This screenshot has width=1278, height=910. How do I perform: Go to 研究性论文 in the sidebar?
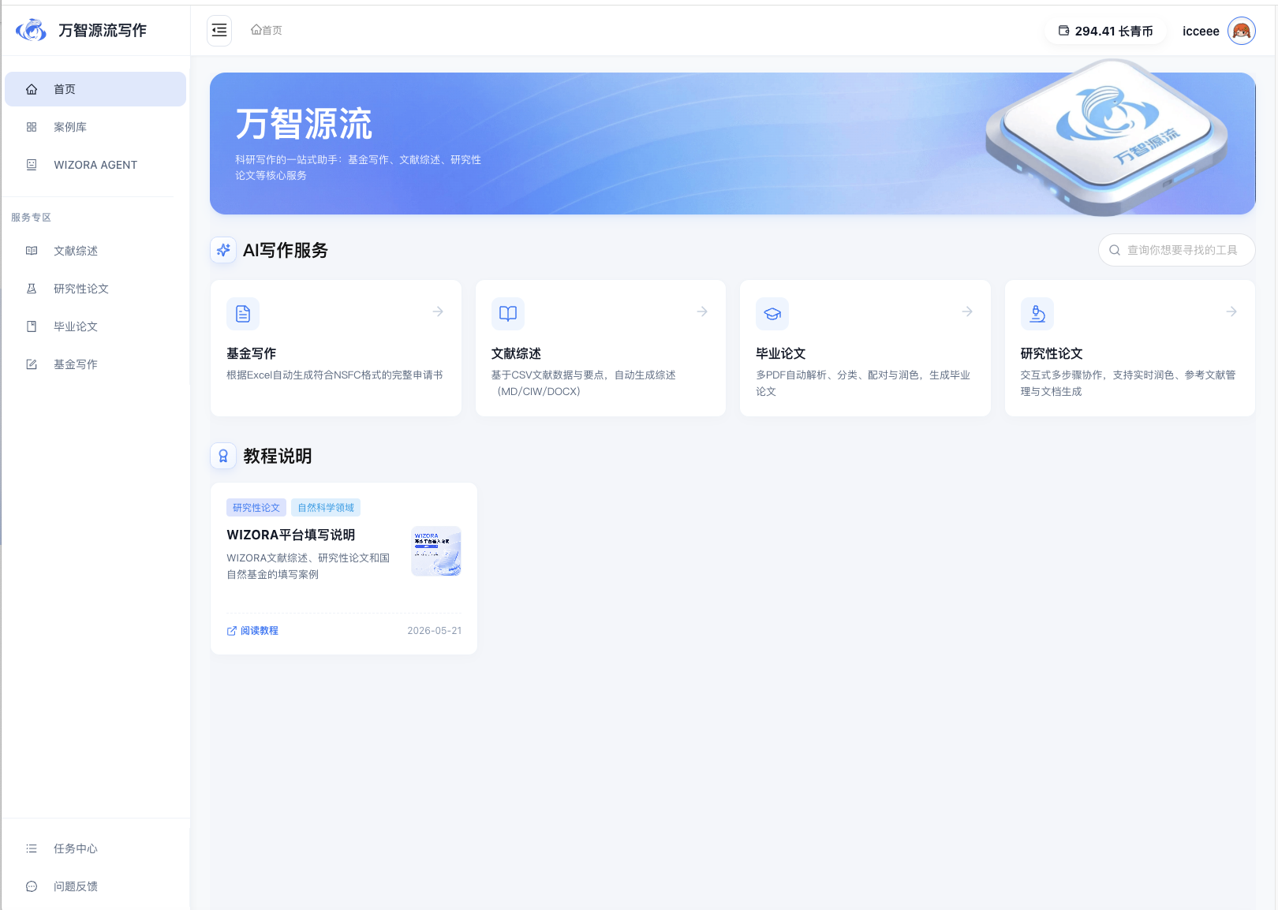click(x=95, y=289)
